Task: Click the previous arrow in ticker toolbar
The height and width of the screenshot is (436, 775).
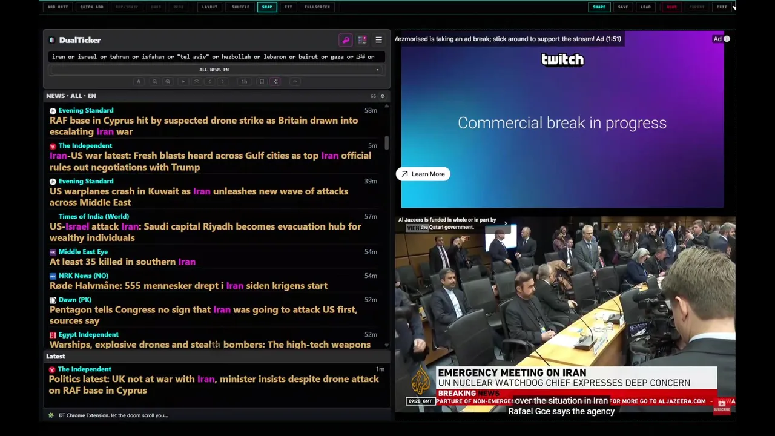Action: coord(209,81)
